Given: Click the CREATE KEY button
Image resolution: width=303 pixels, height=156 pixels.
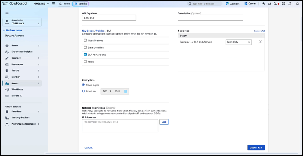Looking at the screenshot, I should 256,147.
